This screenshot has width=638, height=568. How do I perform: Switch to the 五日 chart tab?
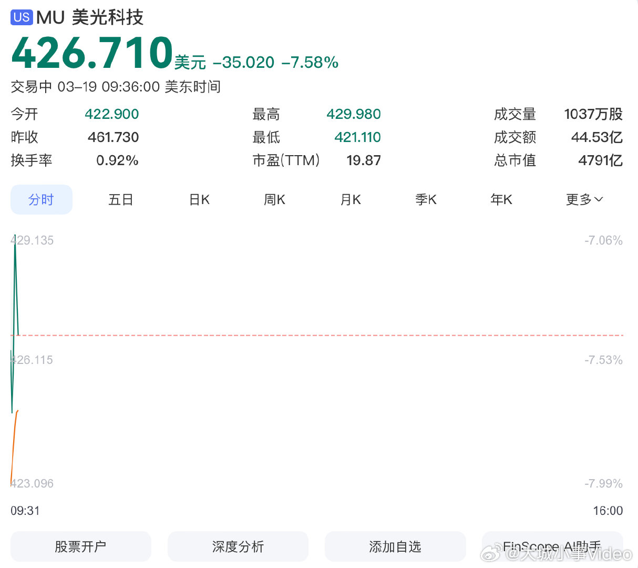120,199
